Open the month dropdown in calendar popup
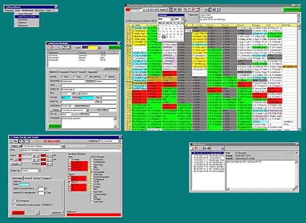The width and height of the screenshot is (306, 223). coord(172,19)
